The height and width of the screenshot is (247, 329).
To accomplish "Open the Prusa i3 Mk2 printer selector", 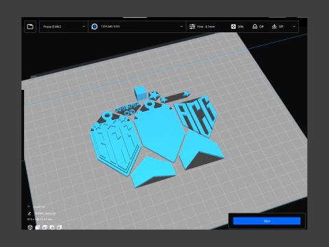I will [64, 27].
